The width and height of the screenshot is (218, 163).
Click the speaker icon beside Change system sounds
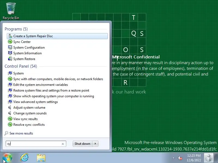pyautogui.click(x=10, y=113)
